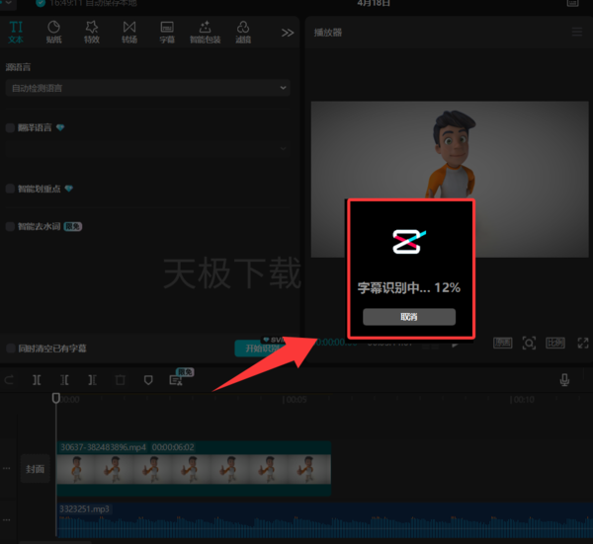The width and height of the screenshot is (593, 544).
Task: Click the playhead on timeline ruler
Action: tap(56, 398)
